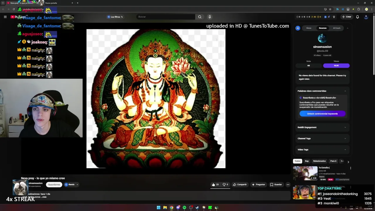Open the Remix dropdown arrow
The height and width of the screenshot is (211, 375).
[x=77, y=185]
